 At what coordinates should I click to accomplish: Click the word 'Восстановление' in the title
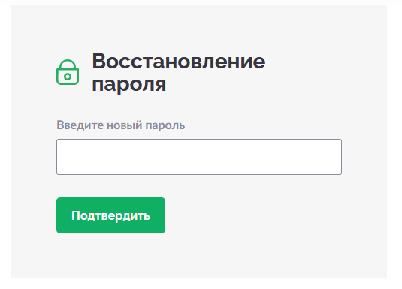click(179, 62)
